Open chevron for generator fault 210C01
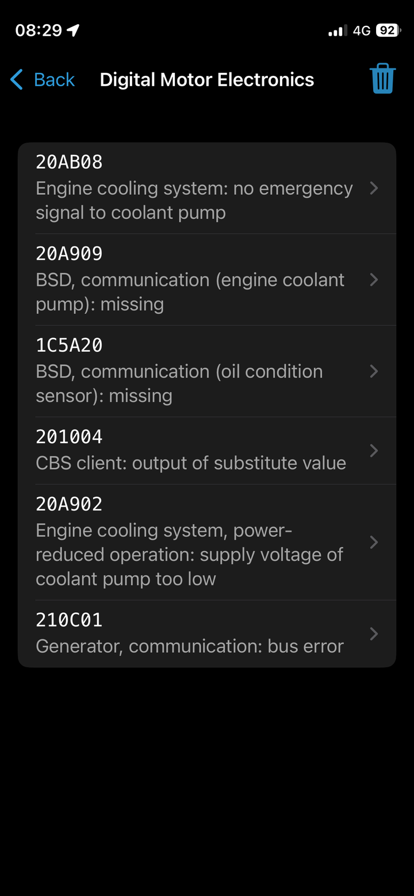The height and width of the screenshot is (896, 414). [x=374, y=633]
